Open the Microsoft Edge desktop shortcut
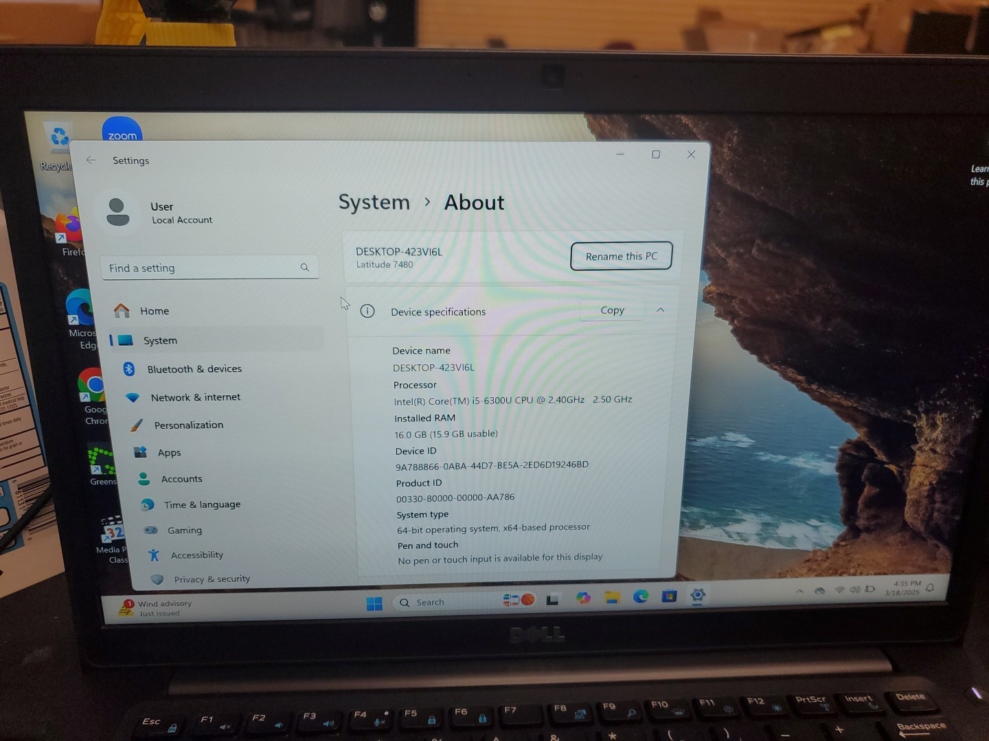 point(81,320)
